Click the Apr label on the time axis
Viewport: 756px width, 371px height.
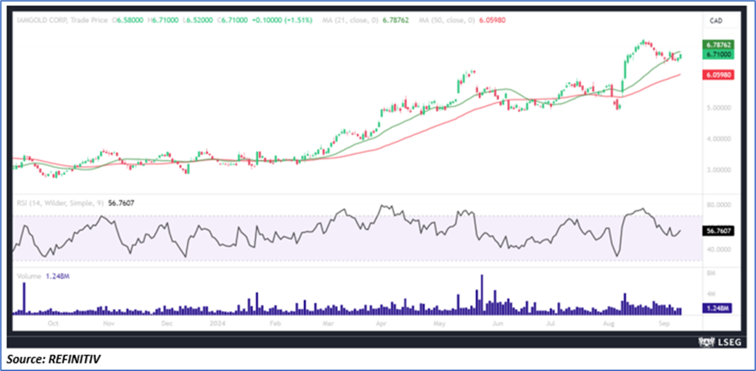click(382, 323)
